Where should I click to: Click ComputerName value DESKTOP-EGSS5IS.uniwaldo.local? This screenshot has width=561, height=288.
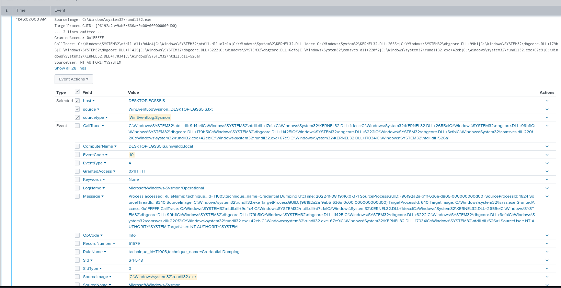tap(161, 146)
